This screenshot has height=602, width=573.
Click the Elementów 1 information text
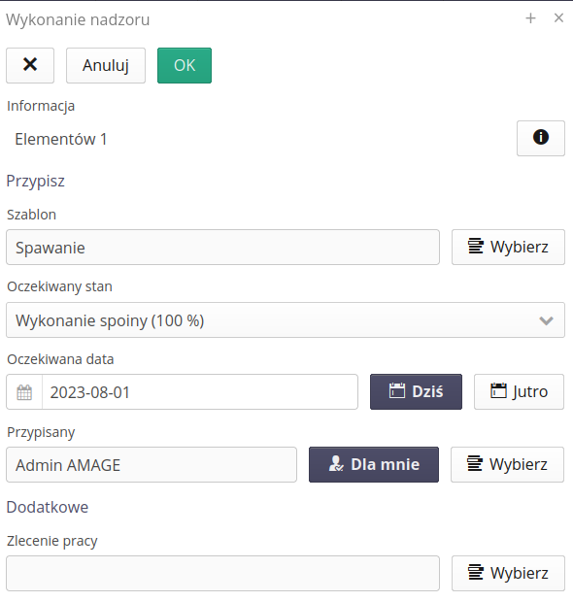click(x=60, y=139)
